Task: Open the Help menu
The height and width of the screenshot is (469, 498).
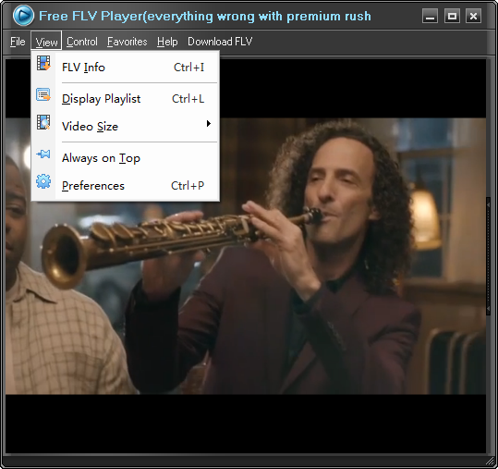Action: [167, 42]
